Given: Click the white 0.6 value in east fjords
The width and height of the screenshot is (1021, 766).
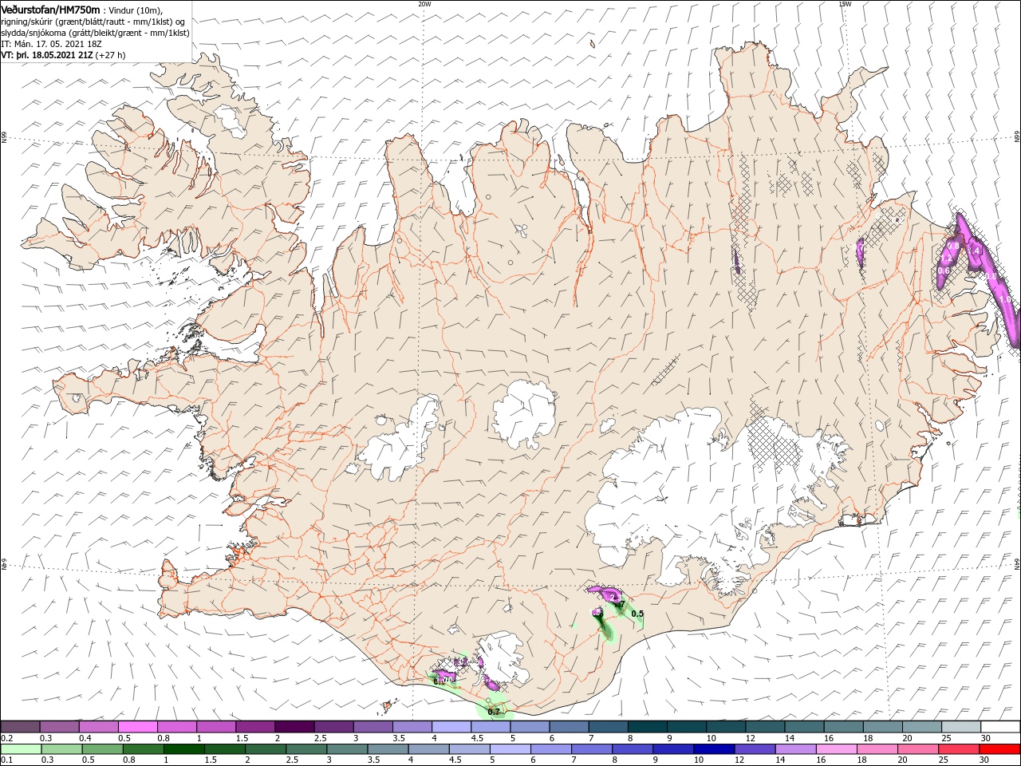Looking at the screenshot, I should coord(944,270).
